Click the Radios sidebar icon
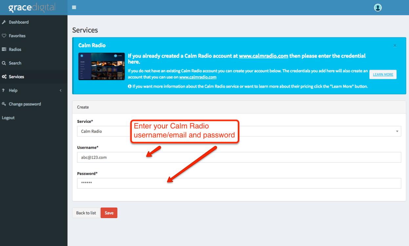The height and width of the screenshot is (246, 409). pos(4,50)
